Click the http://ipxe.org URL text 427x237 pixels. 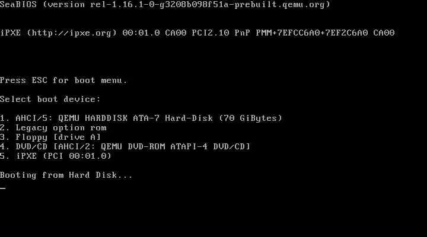pyautogui.click(x=72, y=33)
